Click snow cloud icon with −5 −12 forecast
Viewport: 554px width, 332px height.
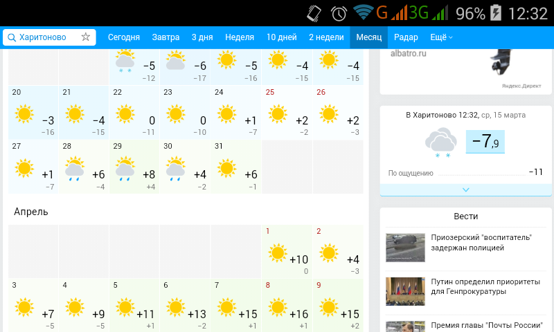[x=125, y=61]
